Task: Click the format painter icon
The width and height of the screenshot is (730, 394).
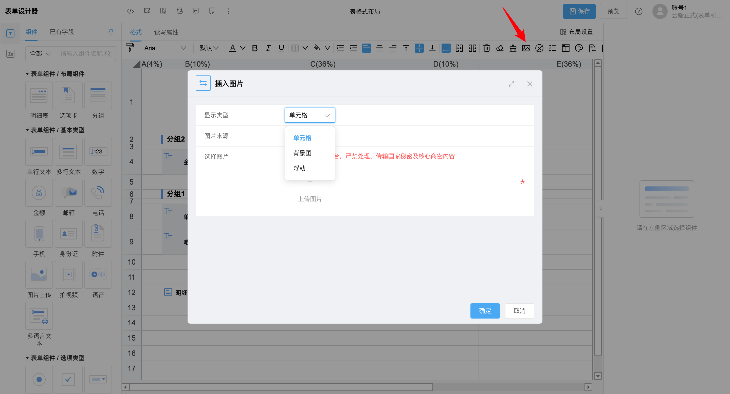Action: tap(130, 48)
